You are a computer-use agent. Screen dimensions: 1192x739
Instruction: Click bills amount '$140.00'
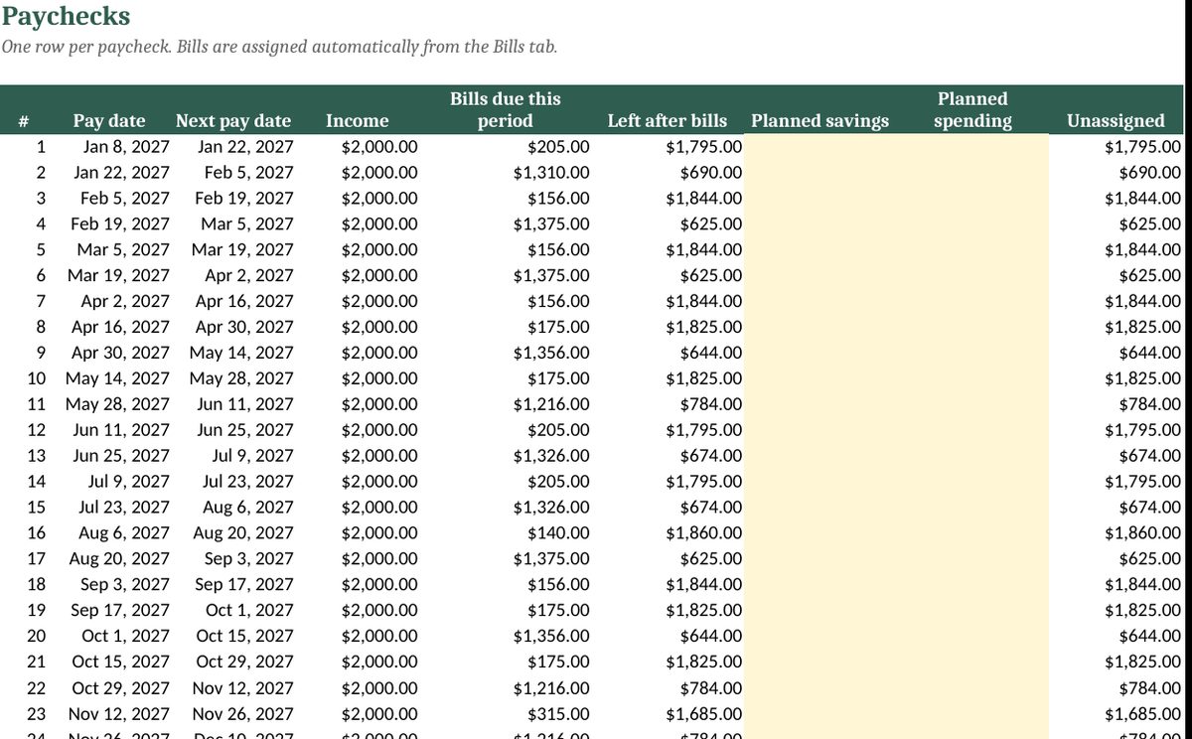click(558, 533)
